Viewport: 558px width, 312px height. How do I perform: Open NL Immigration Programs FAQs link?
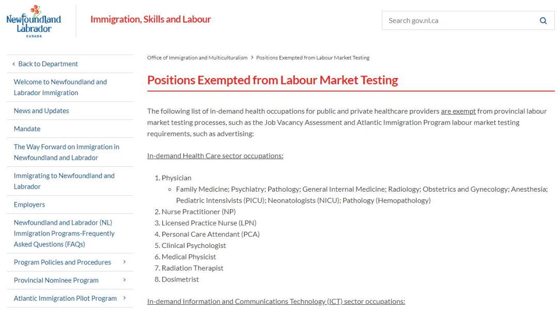coord(64,233)
